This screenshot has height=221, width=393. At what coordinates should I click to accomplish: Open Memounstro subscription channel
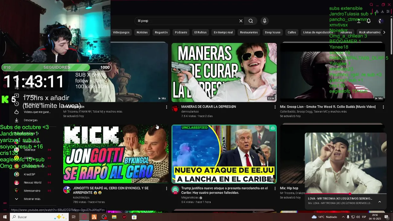point(32,191)
